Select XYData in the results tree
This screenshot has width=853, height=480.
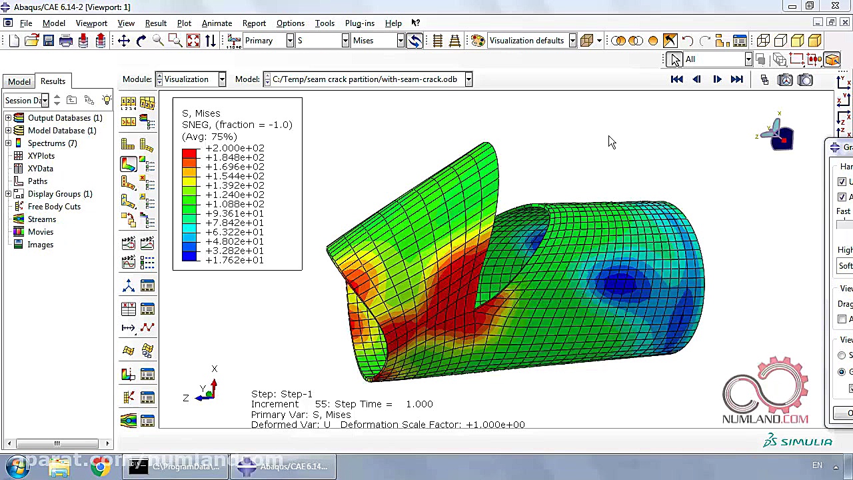[40, 169]
